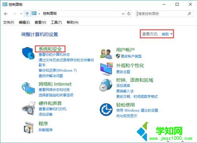Click 控制面板 breadcrumb in address bar
Screen dimensions: 197x143
click(50, 13)
